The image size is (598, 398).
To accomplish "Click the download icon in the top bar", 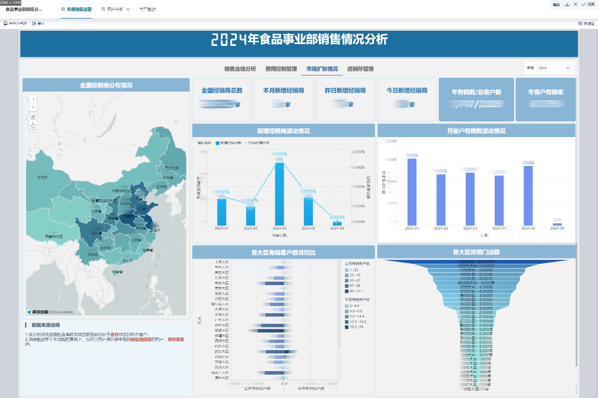I will coord(567,4).
